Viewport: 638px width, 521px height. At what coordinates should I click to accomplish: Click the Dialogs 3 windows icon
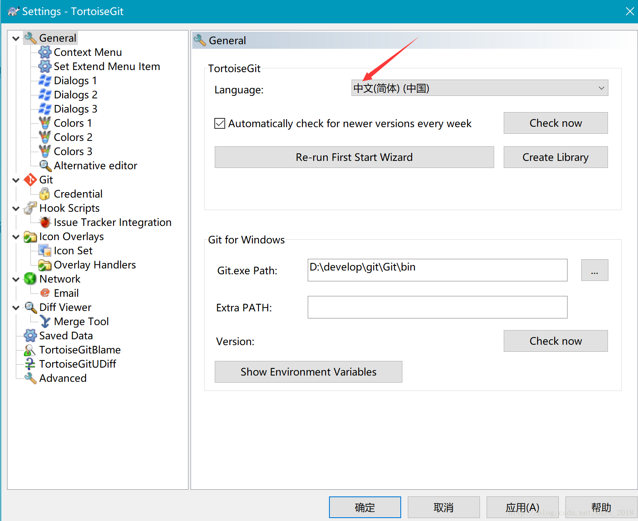pyautogui.click(x=45, y=109)
